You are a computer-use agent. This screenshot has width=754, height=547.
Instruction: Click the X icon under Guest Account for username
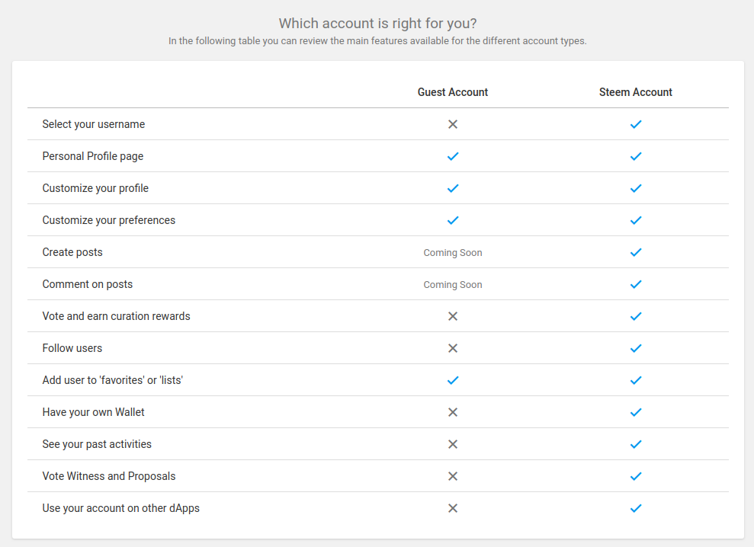(x=453, y=123)
